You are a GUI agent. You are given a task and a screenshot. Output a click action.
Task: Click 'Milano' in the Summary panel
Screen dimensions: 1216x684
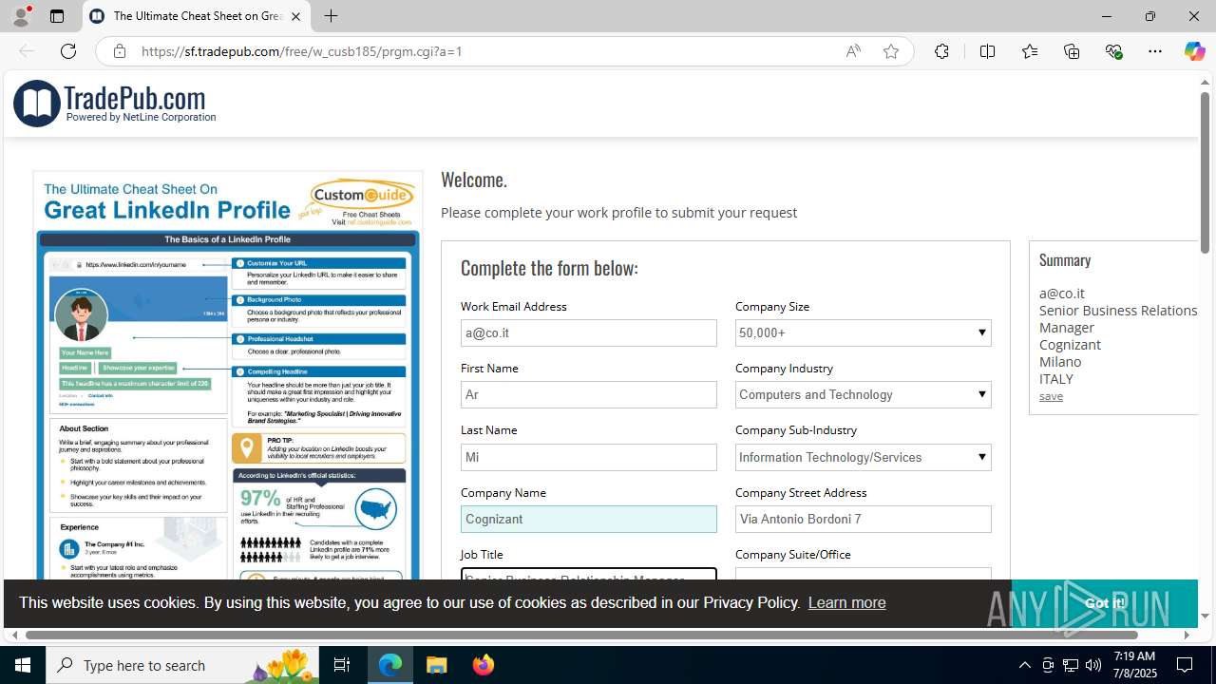coord(1060,362)
